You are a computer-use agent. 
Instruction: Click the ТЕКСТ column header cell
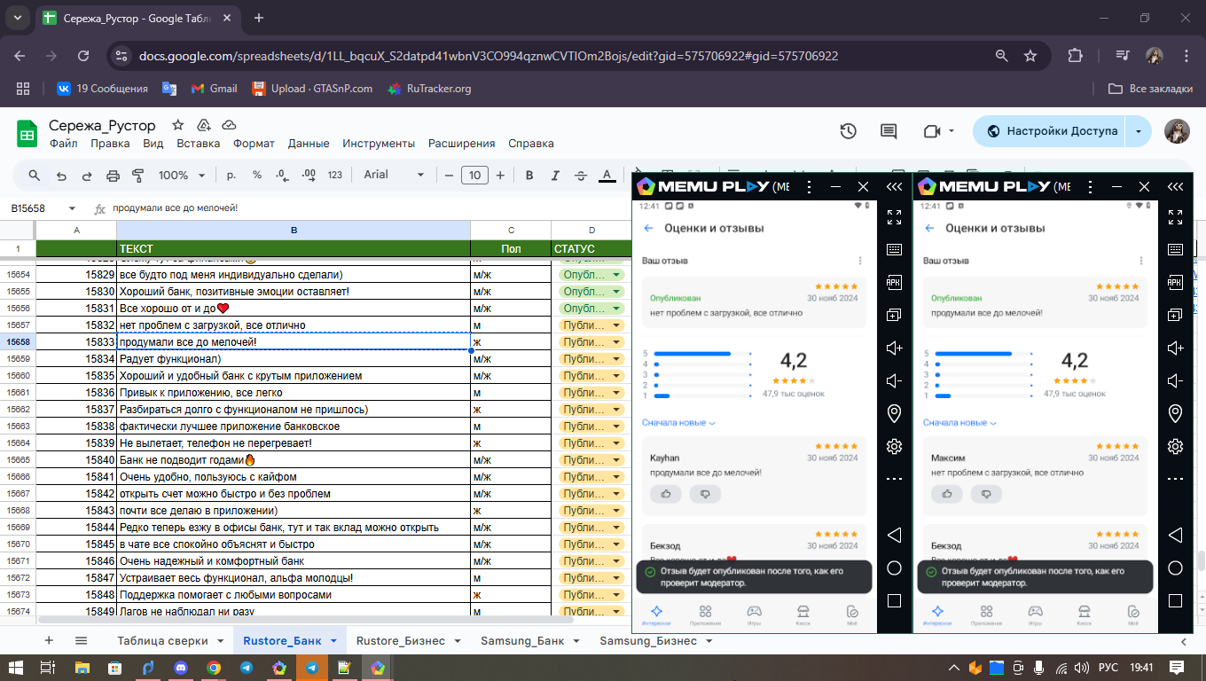294,249
